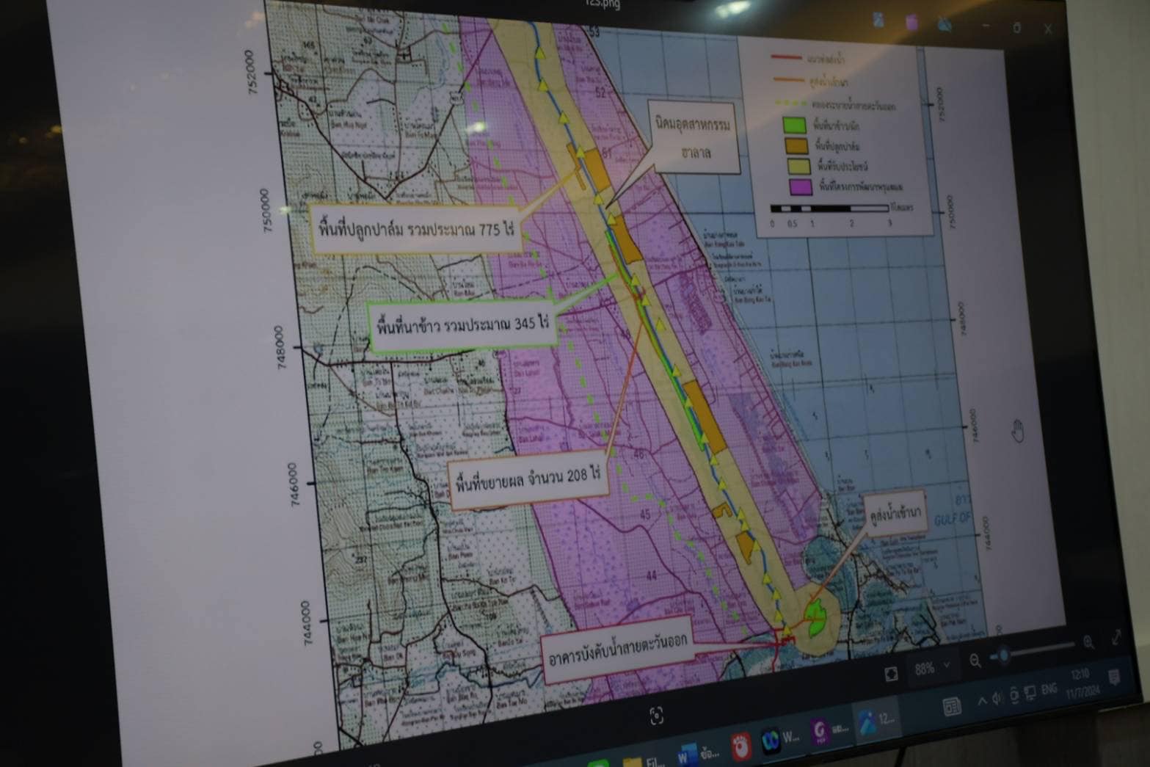Screen dimensions: 1150x767
Task: Select the Photos app taskbar button
Action: coord(878,721)
